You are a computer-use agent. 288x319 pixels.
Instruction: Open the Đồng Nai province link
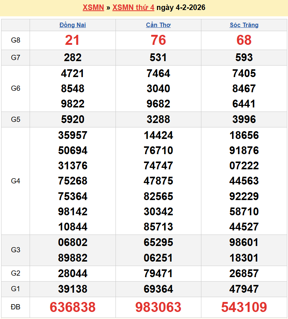pos(73,25)
